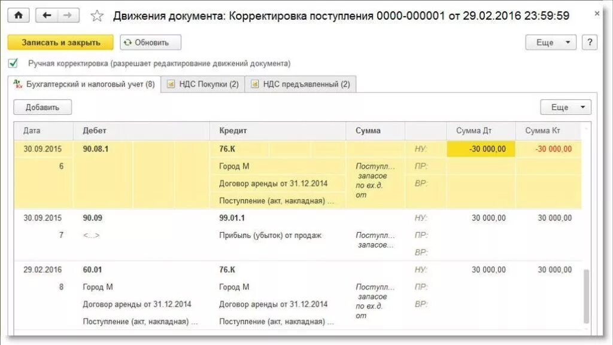Viewport: 613px width, 345px height.
Task: Switch to the НДС Покупки (2) tab
Action: pos(203,84)
